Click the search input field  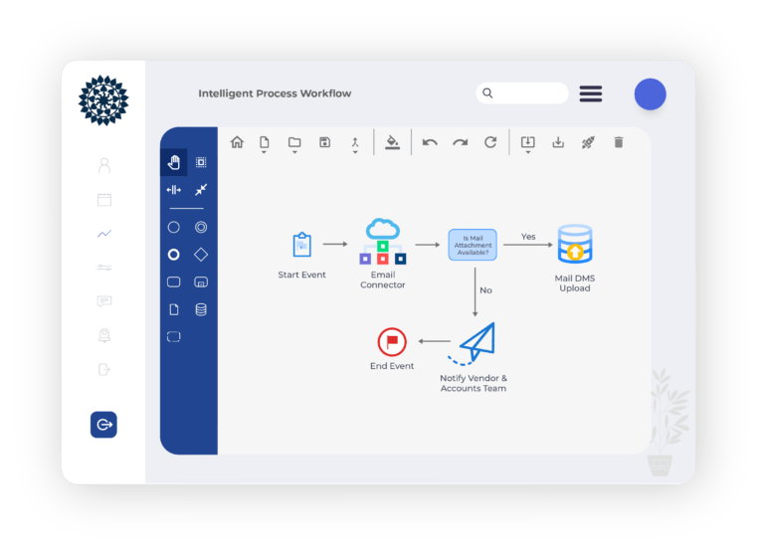[522, 93]
